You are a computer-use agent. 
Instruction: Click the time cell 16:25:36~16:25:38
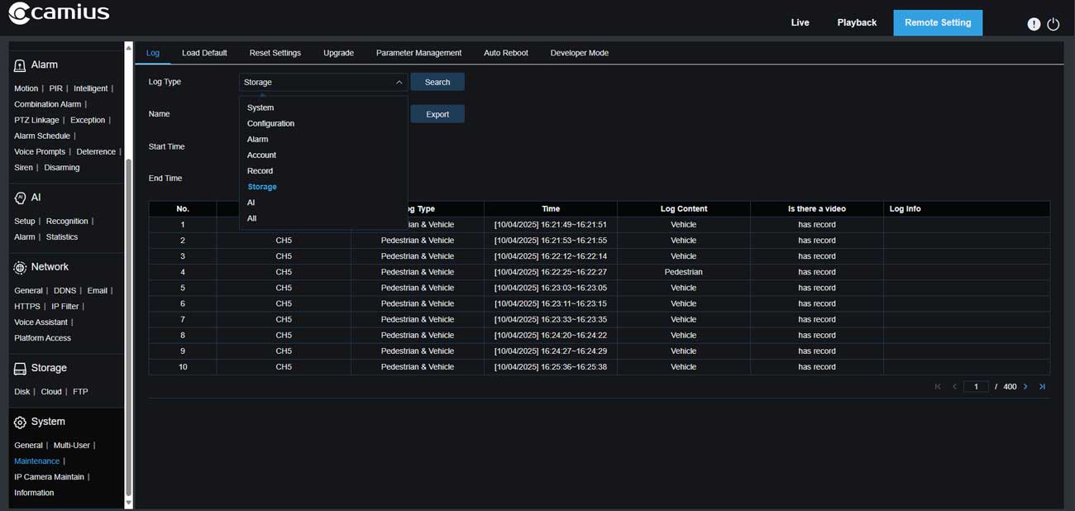(x=551, y=367)
